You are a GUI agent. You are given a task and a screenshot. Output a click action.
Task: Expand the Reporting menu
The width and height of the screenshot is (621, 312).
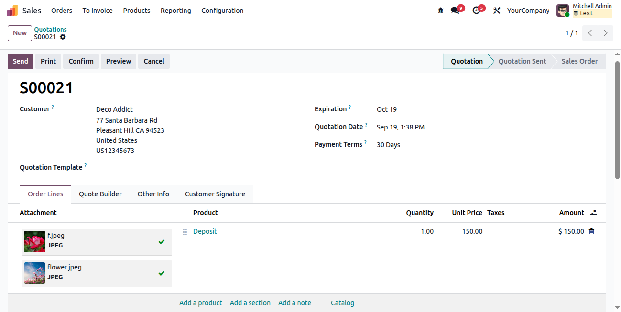[x=175, y=11]
